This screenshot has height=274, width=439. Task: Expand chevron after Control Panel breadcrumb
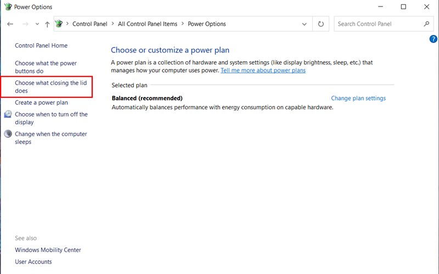point(112,24)
